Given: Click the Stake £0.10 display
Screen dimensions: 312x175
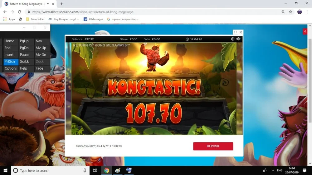Looking at the screenshot, I should [x=129, y=39].
